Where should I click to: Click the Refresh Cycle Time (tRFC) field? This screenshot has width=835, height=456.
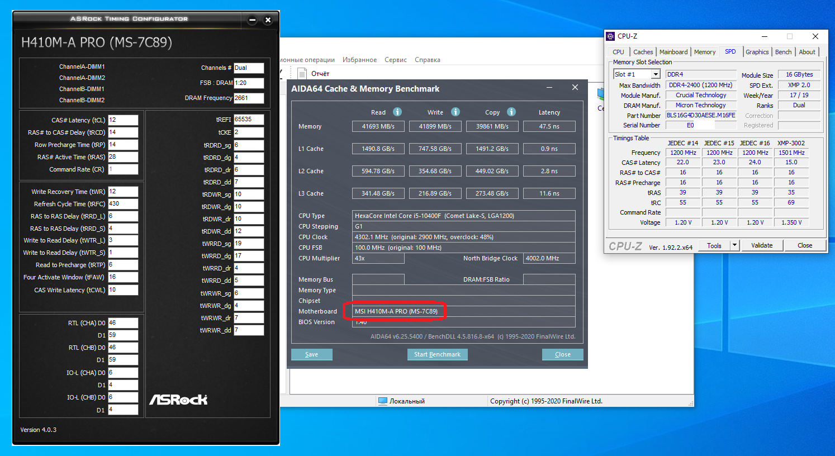(x=123, y=204)
